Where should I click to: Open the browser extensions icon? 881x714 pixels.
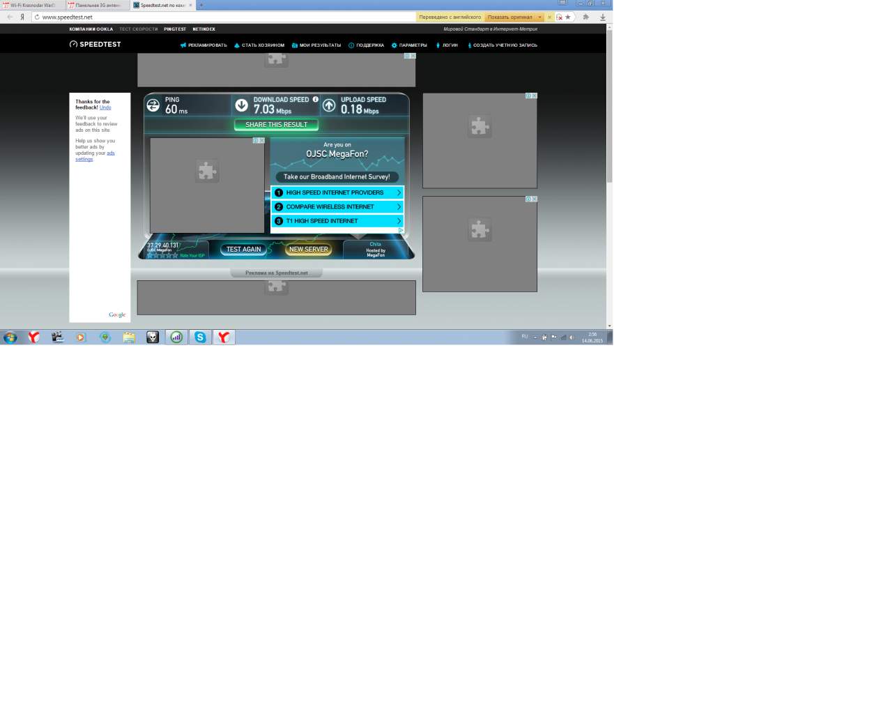(585, 17)
